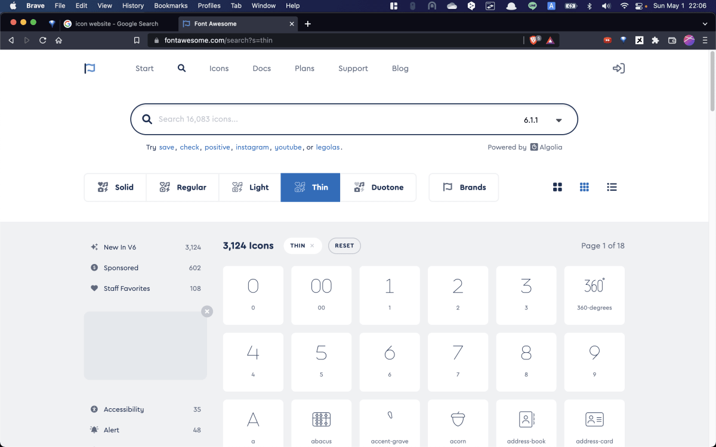This screenshot has width=716, height=447.
Task: Open the number 7 icon card
Action: pyautogui.click(x=458, y=362)
